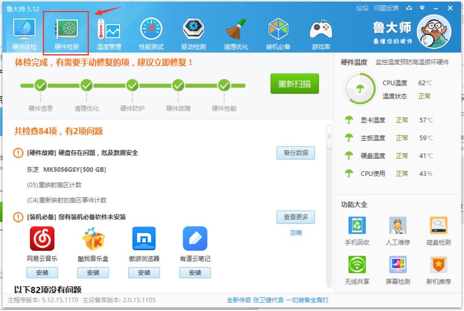The height and width of the screenshot is (311, 464).
Task: Open 屏幕检测 screen test tool
Action: (x=398, y=270)
